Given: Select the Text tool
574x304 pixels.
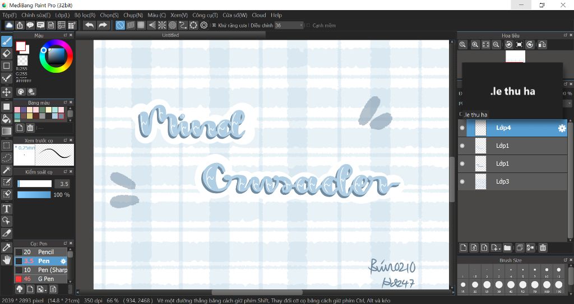Looking at the screenshot, I should pyautogui.click(x=6, y=208).
